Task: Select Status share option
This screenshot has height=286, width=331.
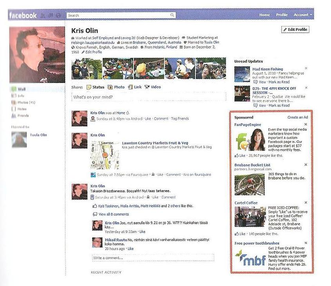Action: point(96,87)
